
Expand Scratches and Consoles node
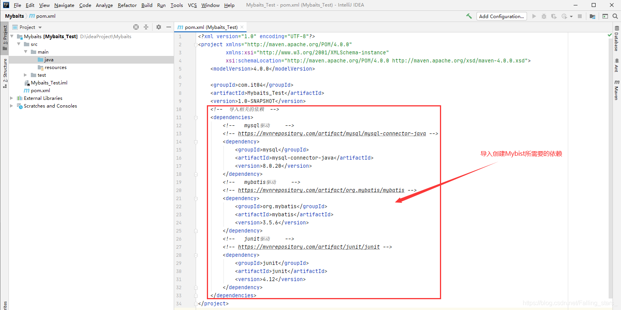12,106
